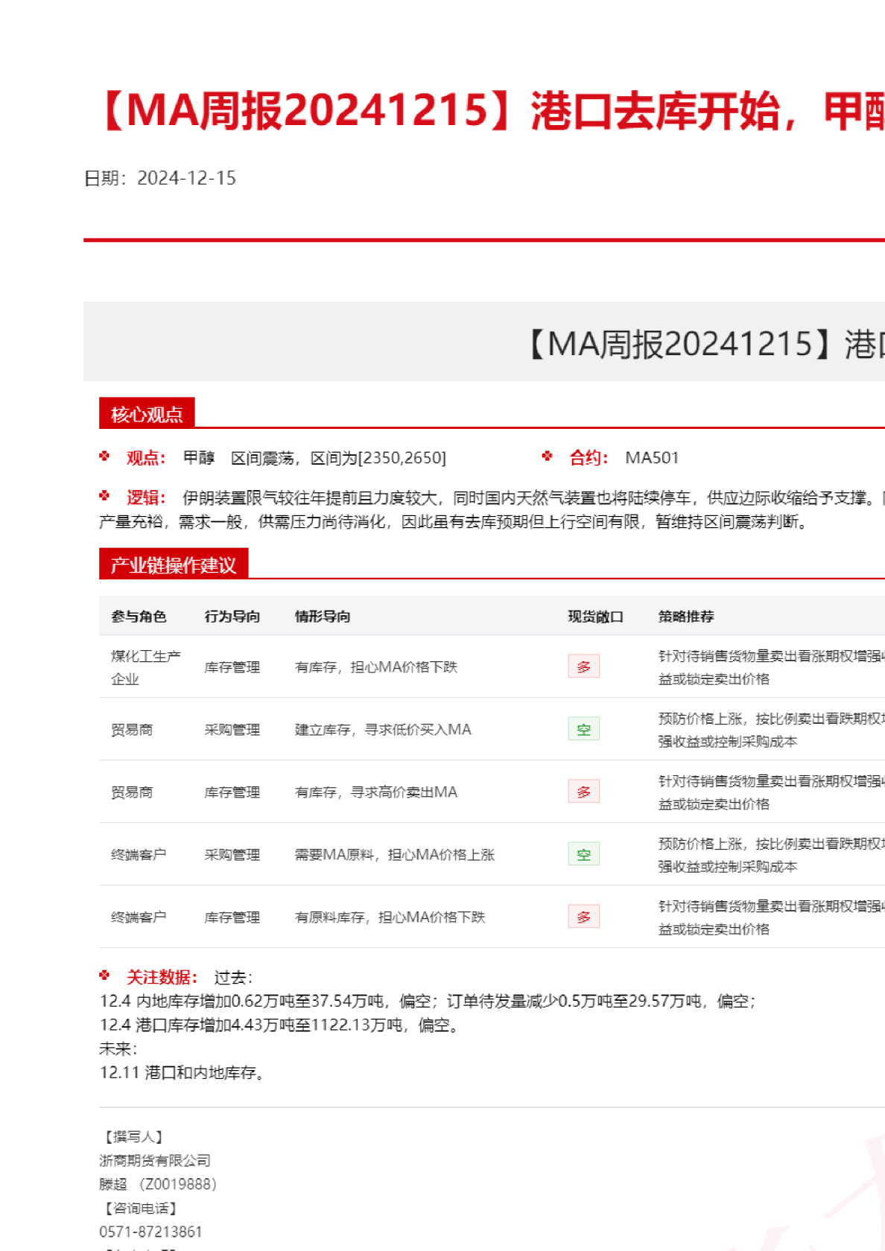Click the 参与角色 column header
Viewport: 885px width, 1251px height.
pyautogui.click(x=139, y=617)
